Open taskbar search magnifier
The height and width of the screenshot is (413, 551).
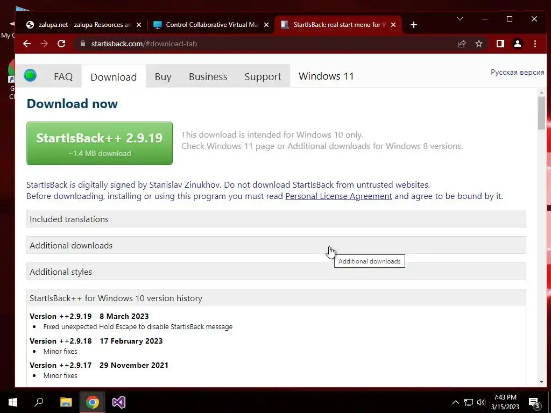39,402
